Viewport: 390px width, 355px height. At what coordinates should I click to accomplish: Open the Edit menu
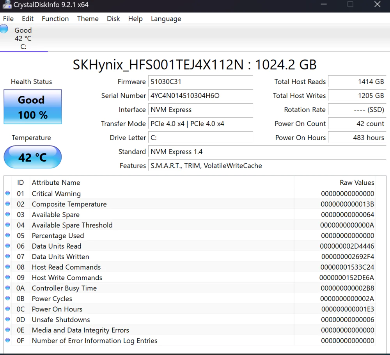(28, 19)
